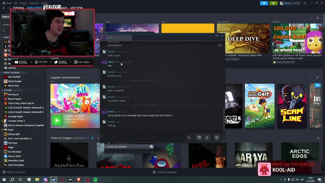
Task: Select Euro Truck Simulator 2
Action: 20,139
